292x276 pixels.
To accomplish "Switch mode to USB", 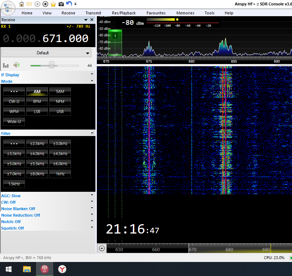I will (60, 112).
